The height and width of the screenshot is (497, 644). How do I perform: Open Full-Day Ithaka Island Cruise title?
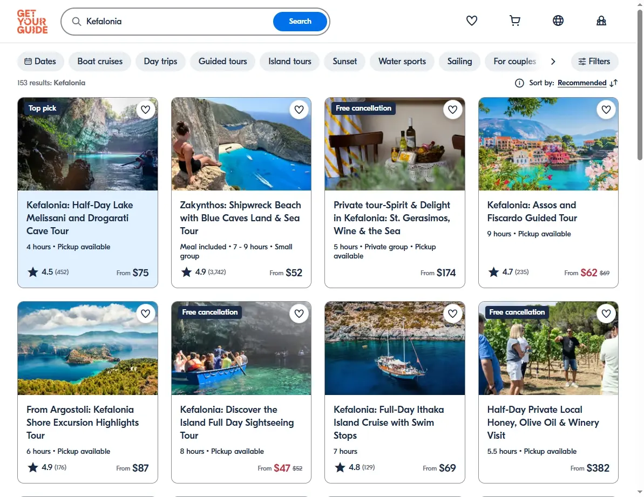389,423
